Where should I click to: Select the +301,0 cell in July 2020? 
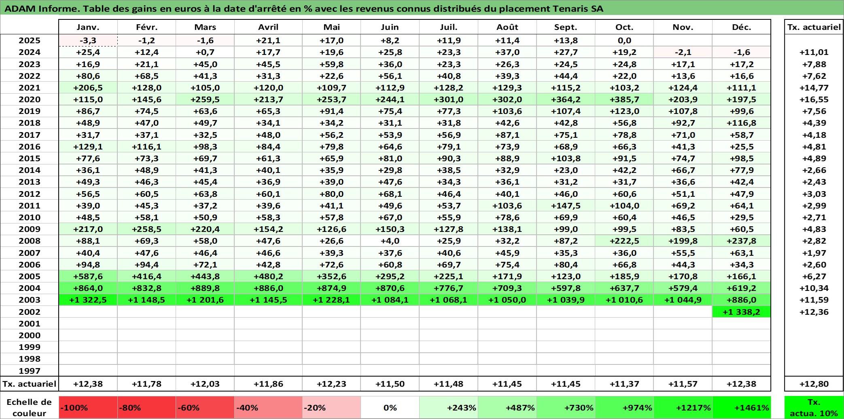[x=448, y=99]
